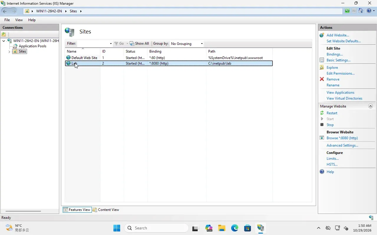Switch to the Features View tab
377x235 pixels.
(77, 209)
